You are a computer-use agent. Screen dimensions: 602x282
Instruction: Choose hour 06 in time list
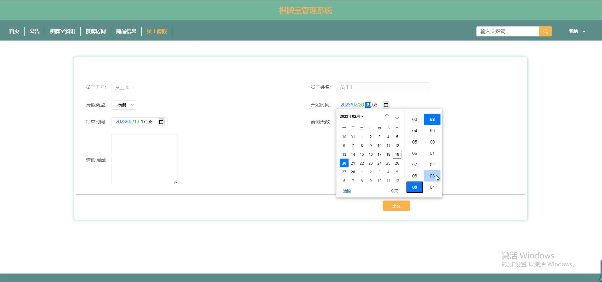point(415,153)
